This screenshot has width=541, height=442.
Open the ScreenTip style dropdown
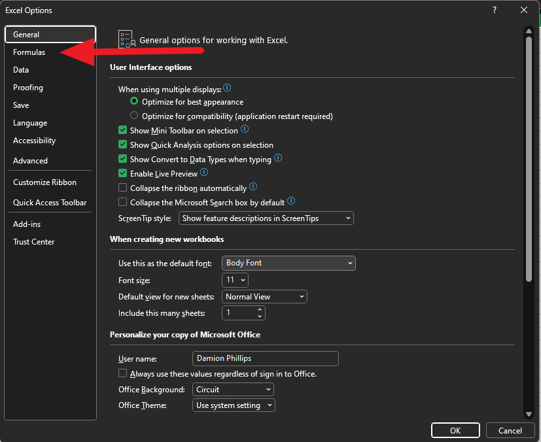point(266,218)
